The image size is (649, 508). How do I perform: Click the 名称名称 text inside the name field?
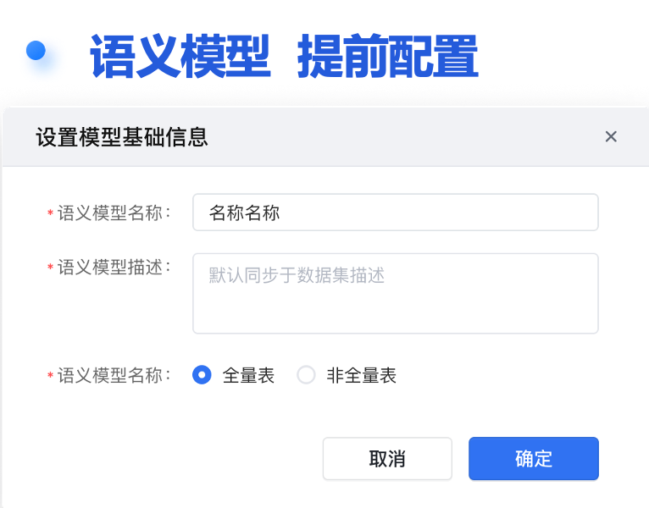[244, 213]
